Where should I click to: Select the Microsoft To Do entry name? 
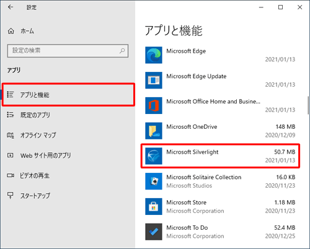187,227
